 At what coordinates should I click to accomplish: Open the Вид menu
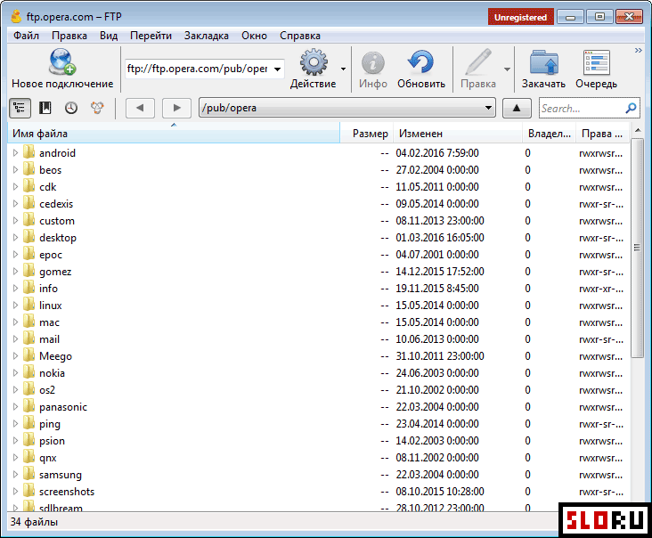click(109, 36)
